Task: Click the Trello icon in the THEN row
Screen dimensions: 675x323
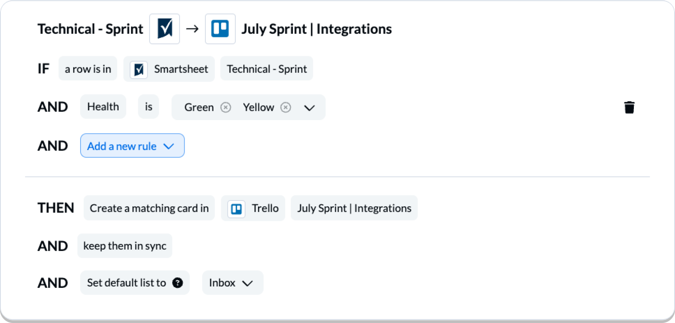Action: coord(236,208)
